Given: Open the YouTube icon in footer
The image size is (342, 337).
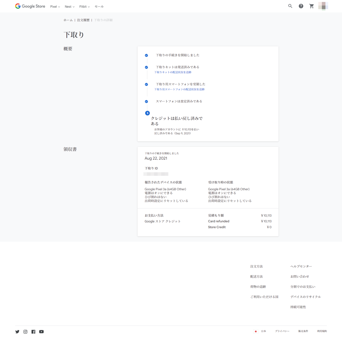Looking at the screenshot, I should tap(41, 332).
